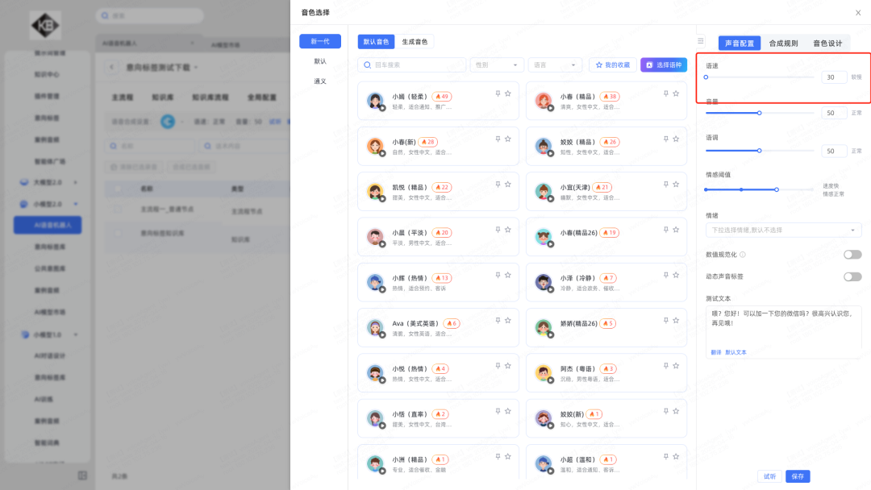
Task: Collapse settings panel via menu icon
Action: click(x=701, y=41)
